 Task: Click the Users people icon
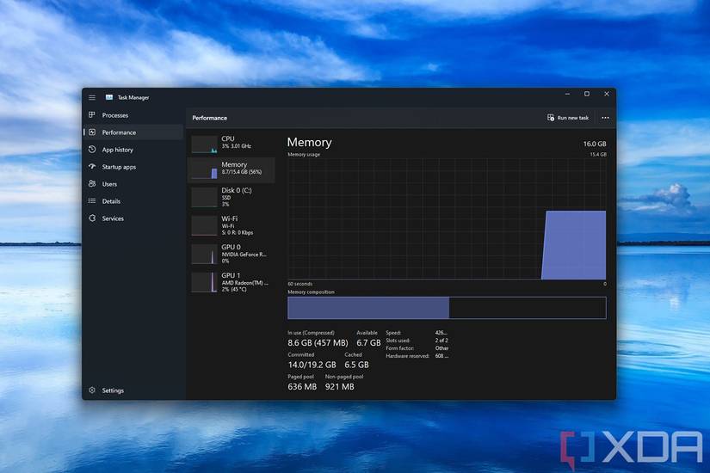pyautogui.click(x=92, y=184)
